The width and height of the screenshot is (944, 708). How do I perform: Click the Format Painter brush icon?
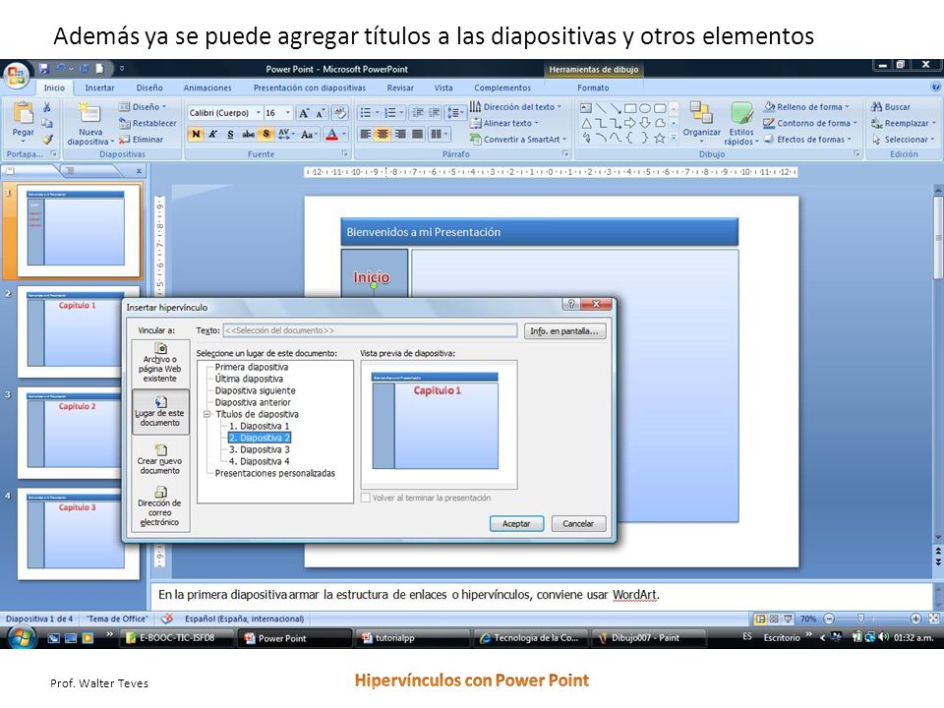click(x=47, y=140)
